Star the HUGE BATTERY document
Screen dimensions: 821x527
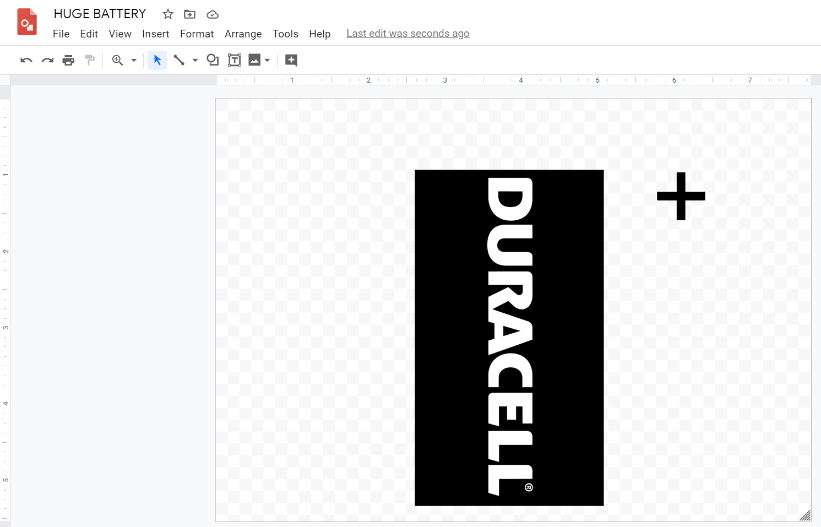click(168, 14)
